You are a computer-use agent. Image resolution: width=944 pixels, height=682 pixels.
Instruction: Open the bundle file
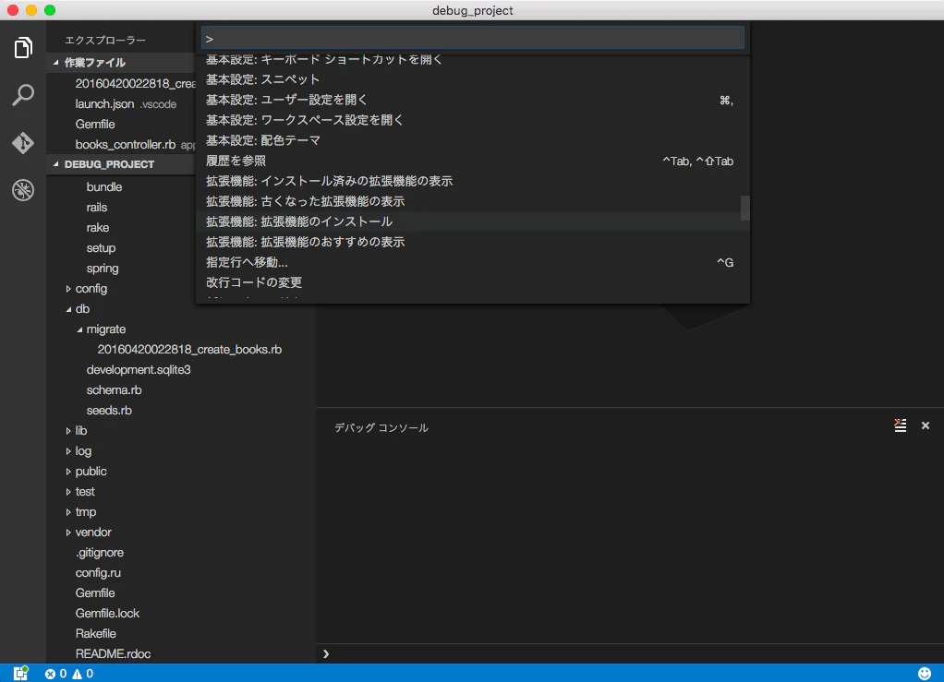coord(104,187)
